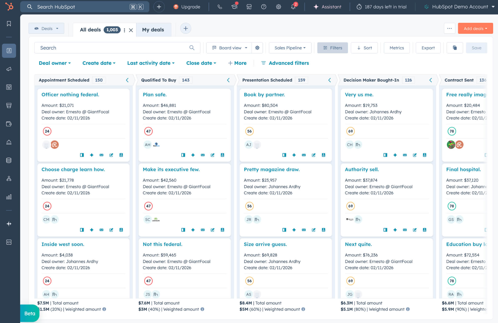Open the Marketing megaphone icon in sidebar
The height and width of the screenshot is (323, 498).
[9, 69]
